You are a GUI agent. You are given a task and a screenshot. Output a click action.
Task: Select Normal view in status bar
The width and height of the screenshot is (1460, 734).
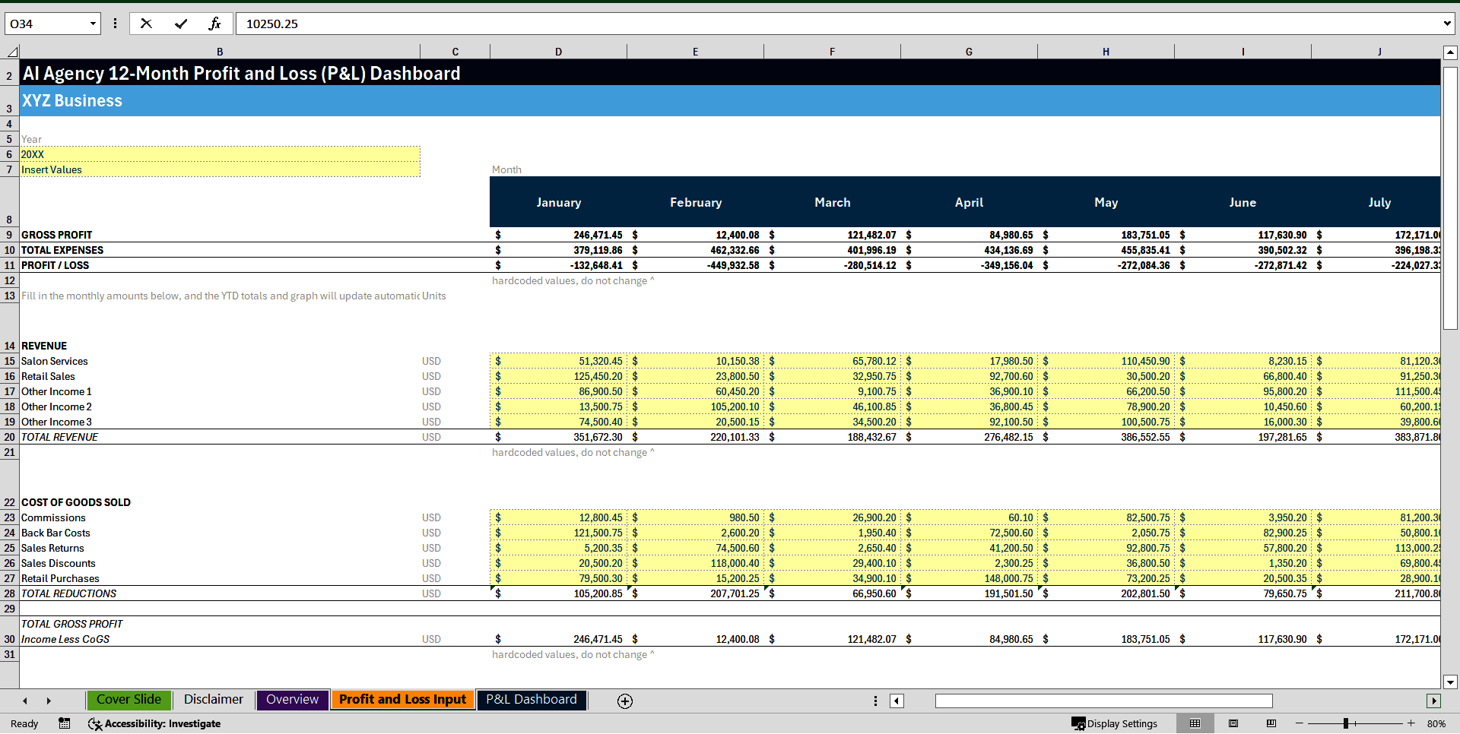(x=1195, y=723)
